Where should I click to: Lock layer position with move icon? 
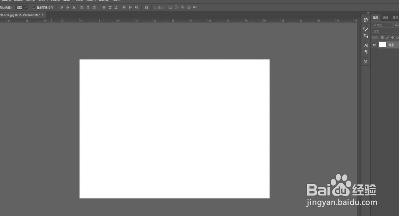click(392, 37)
